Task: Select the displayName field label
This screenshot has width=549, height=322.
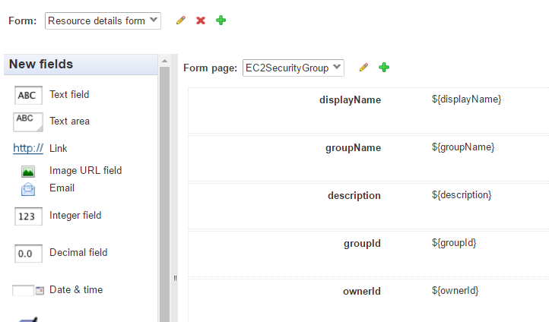Action: (350, 100)
